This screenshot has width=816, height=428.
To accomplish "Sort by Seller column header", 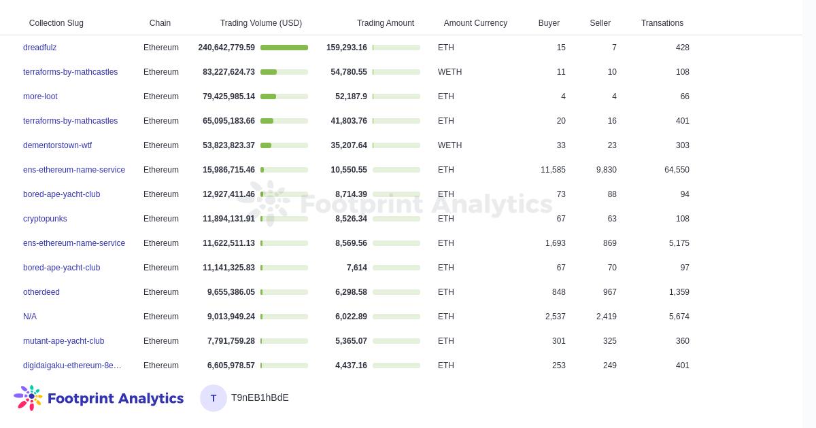I will point(600,23).
